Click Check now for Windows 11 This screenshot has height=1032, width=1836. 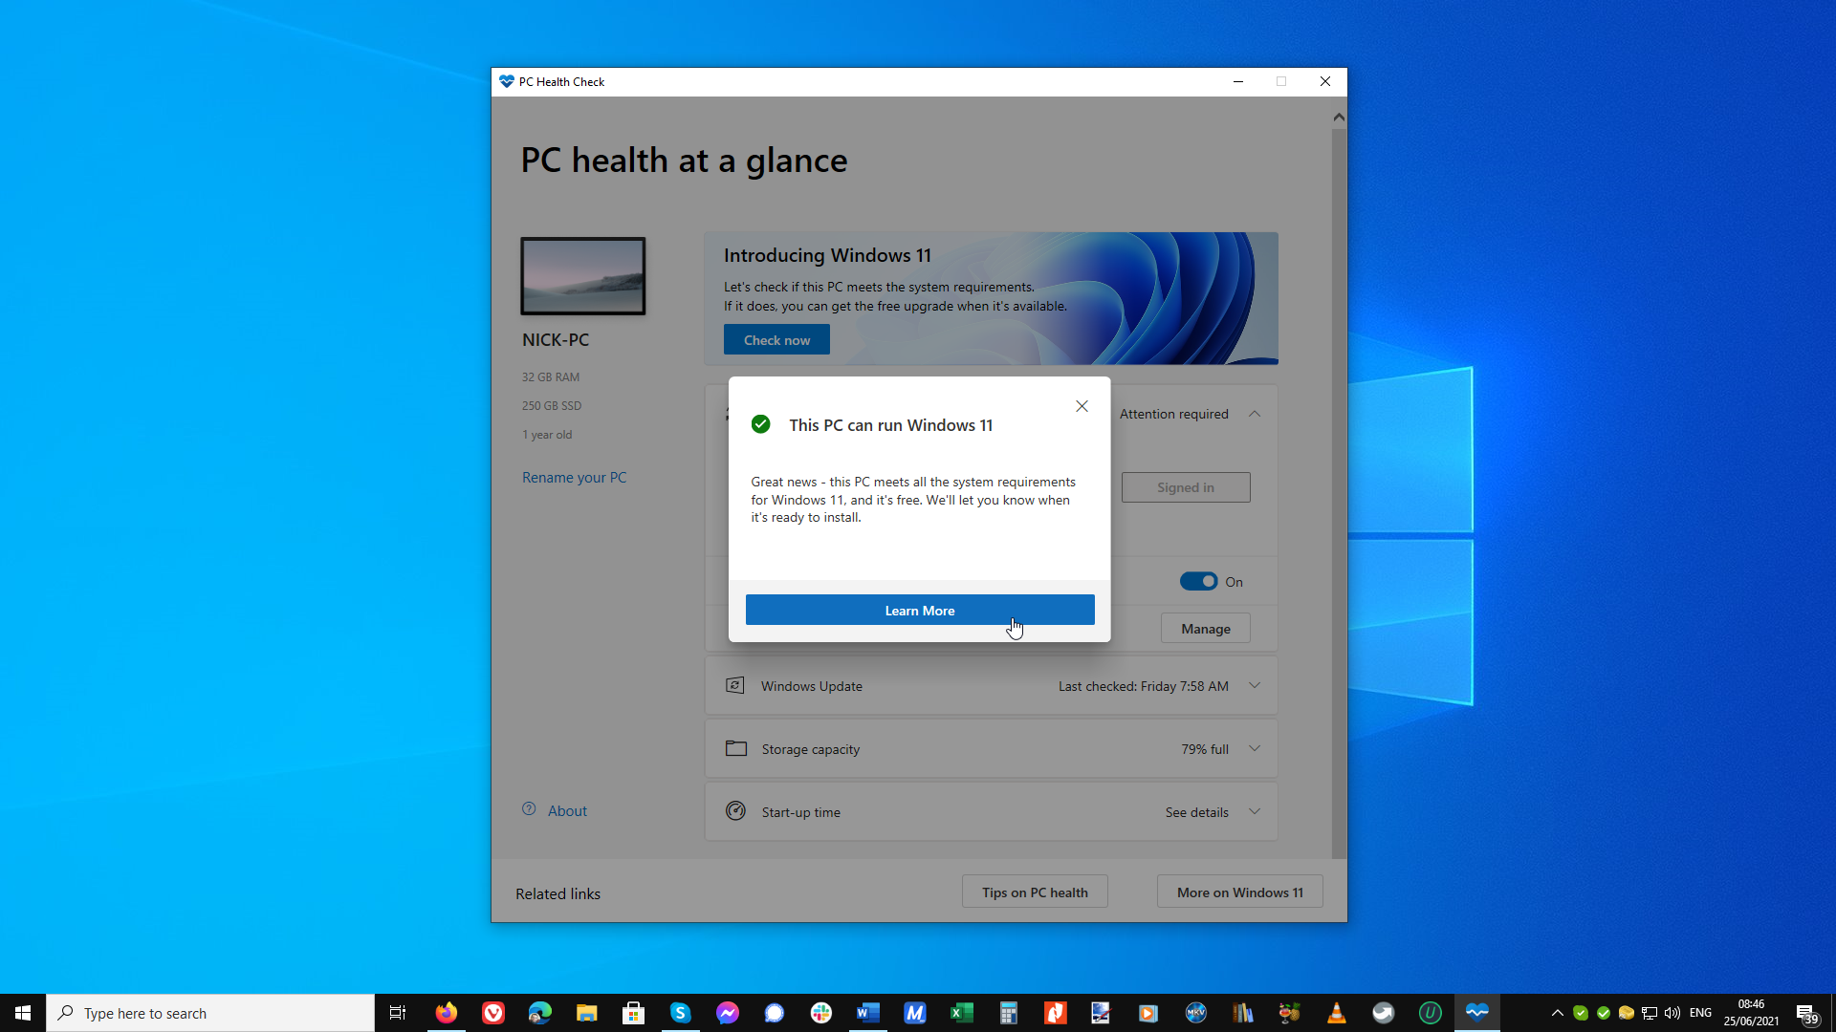pyautogui.click(x=776, y=340)
